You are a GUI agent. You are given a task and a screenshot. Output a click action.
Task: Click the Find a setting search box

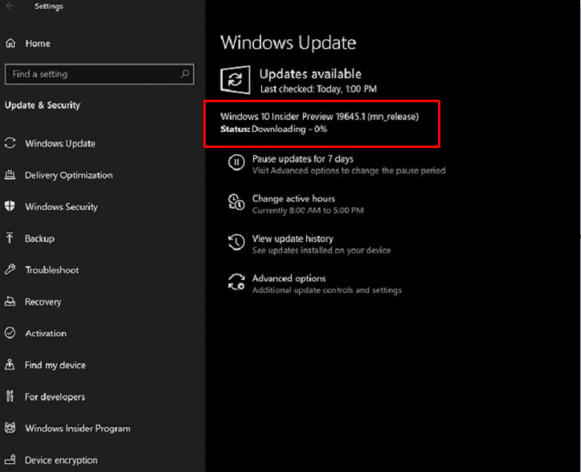[x=100, y=74]
